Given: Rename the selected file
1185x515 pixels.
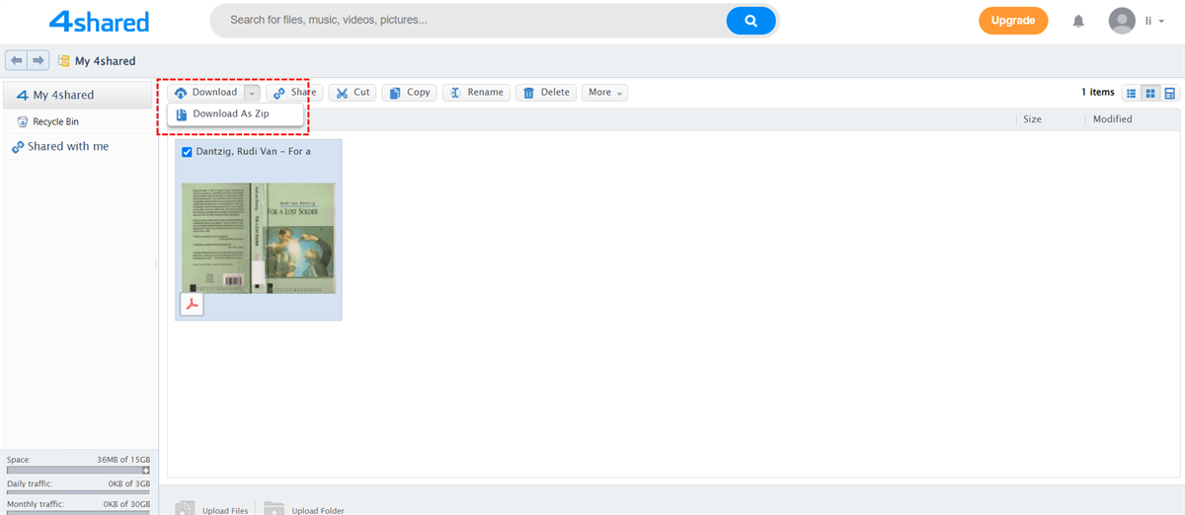Looking at the screenshot, I should (x=476, y=93).
